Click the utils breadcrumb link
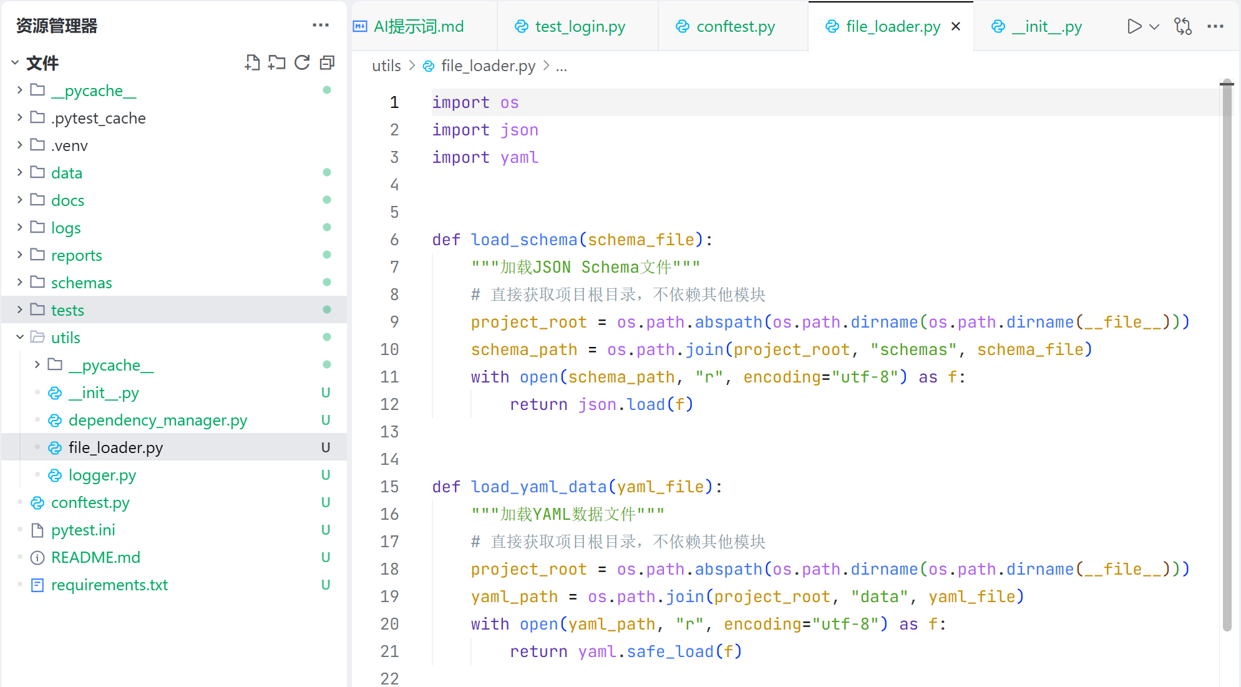The image size is (1241, 687). tap(386, 66)
